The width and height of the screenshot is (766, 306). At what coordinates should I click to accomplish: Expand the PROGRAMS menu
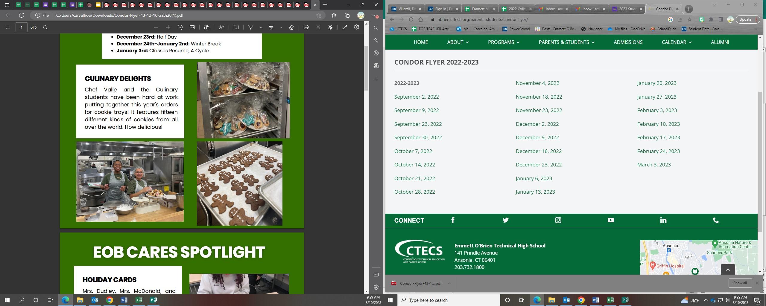point(504,42)
